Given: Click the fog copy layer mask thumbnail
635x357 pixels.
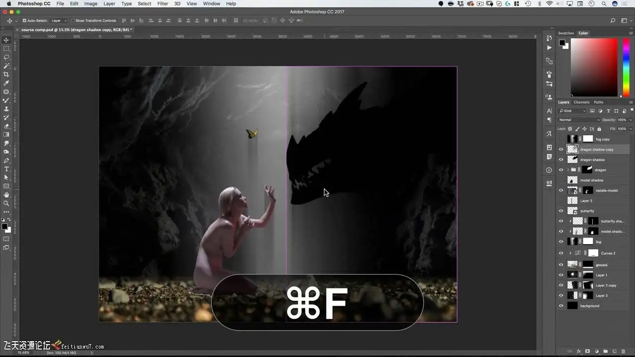Looking at the screenshot, I should [588, 139].
